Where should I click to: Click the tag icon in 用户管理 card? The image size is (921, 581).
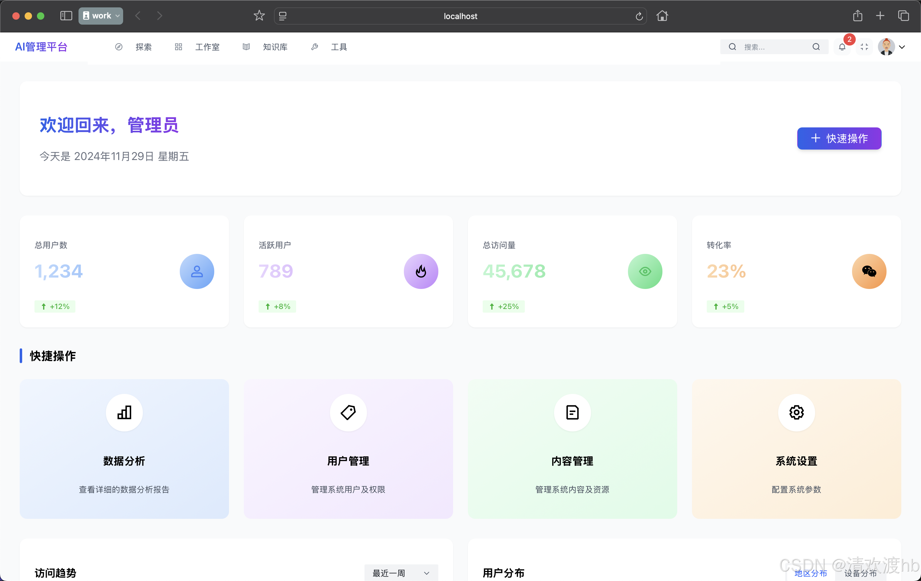point(348,413)
